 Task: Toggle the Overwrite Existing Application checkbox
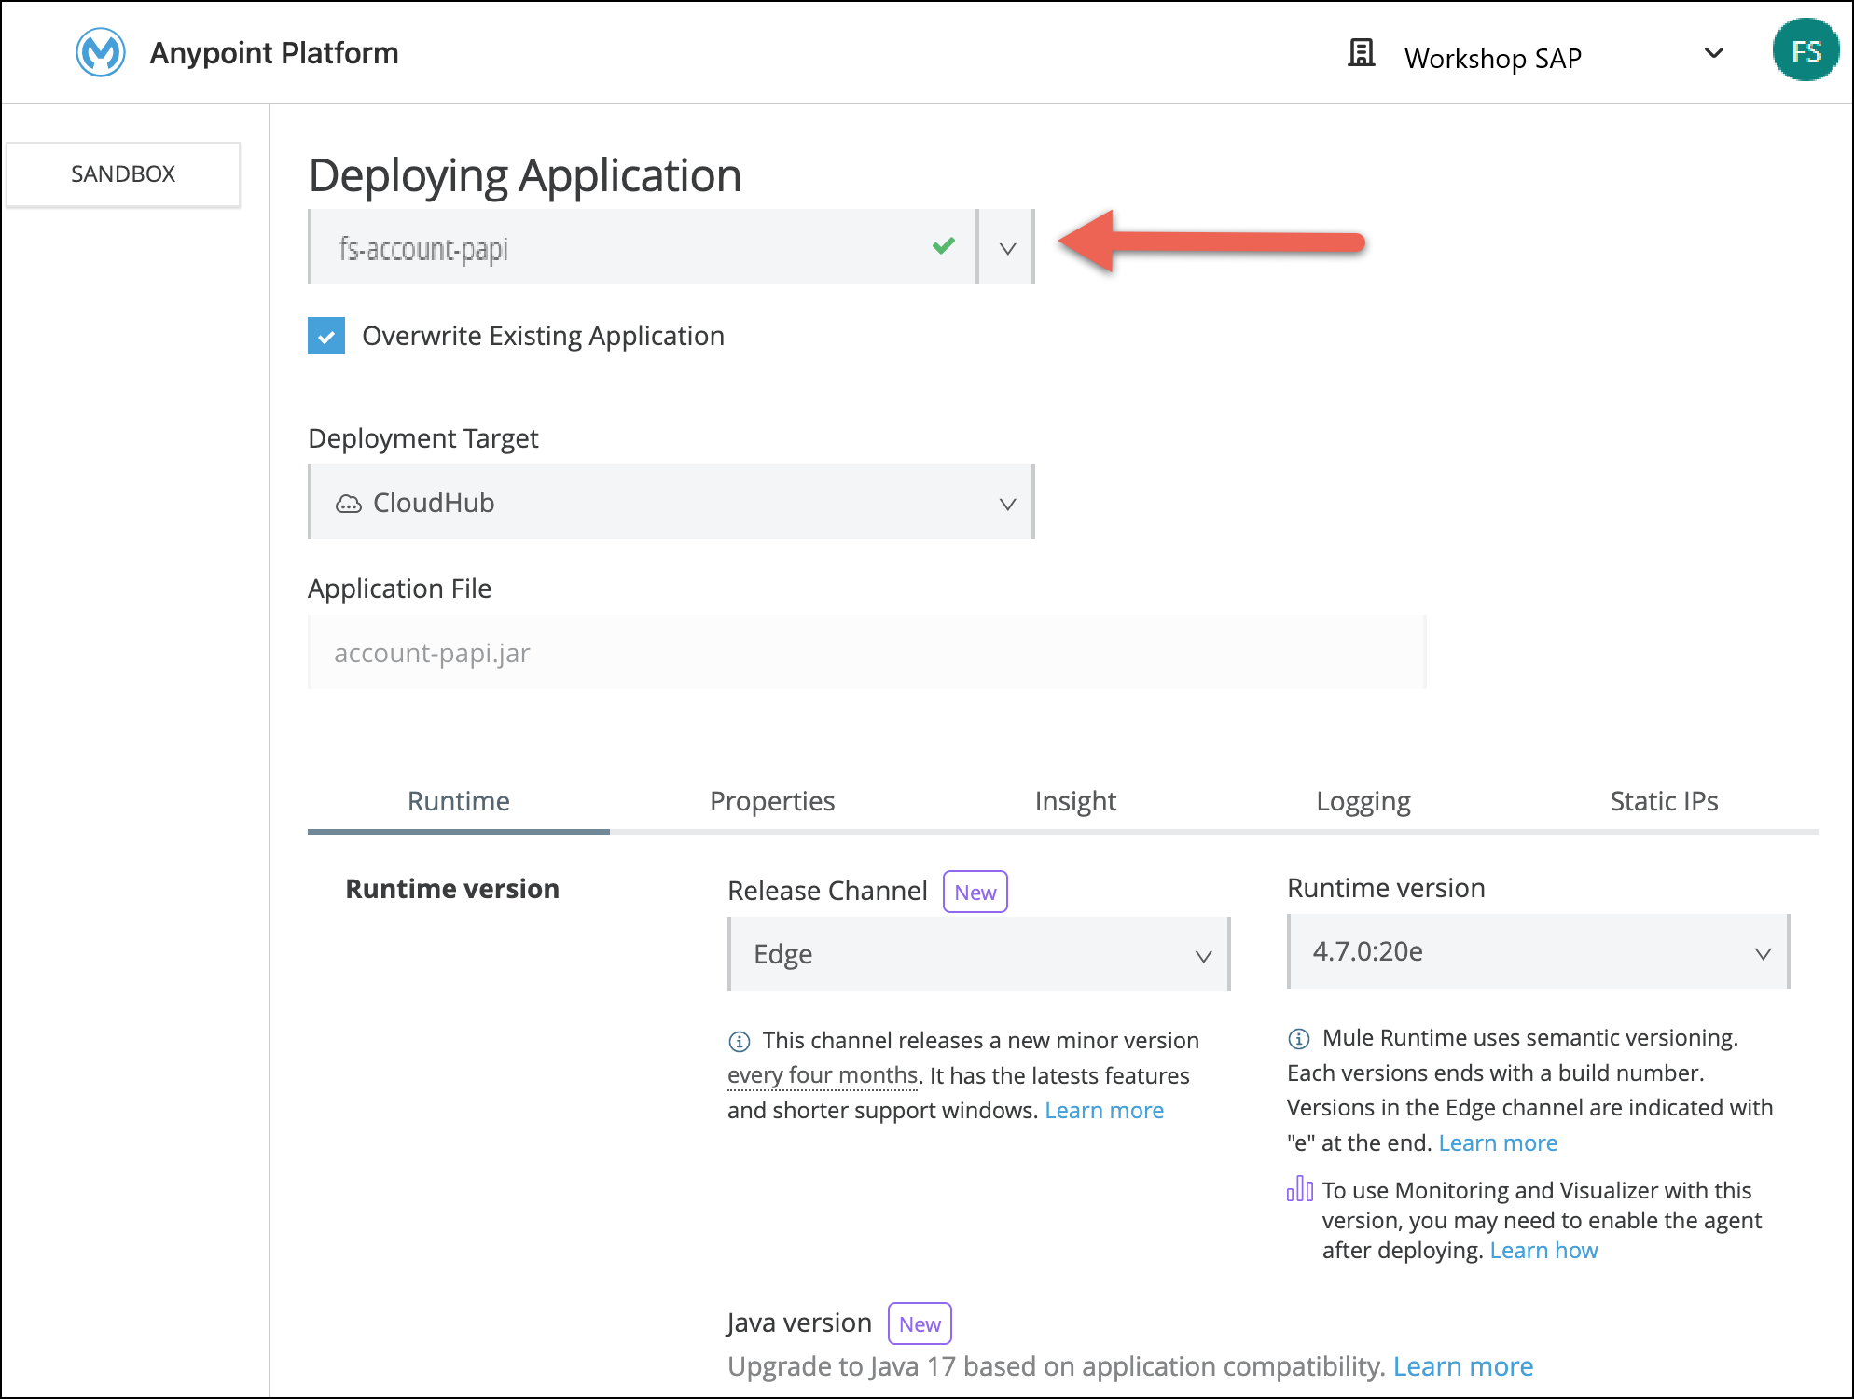[326, 336]
